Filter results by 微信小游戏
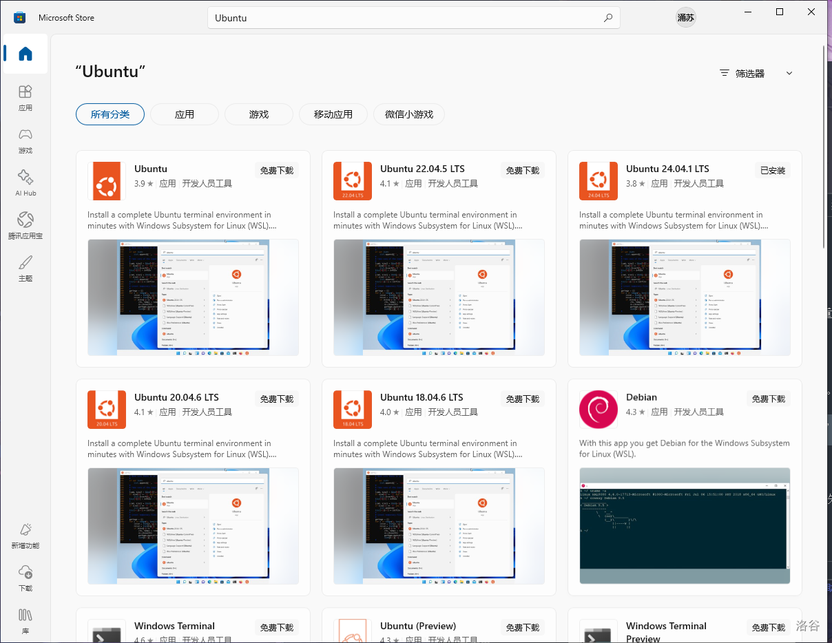Screen dimensions: 832x643 tap(409, 114)
